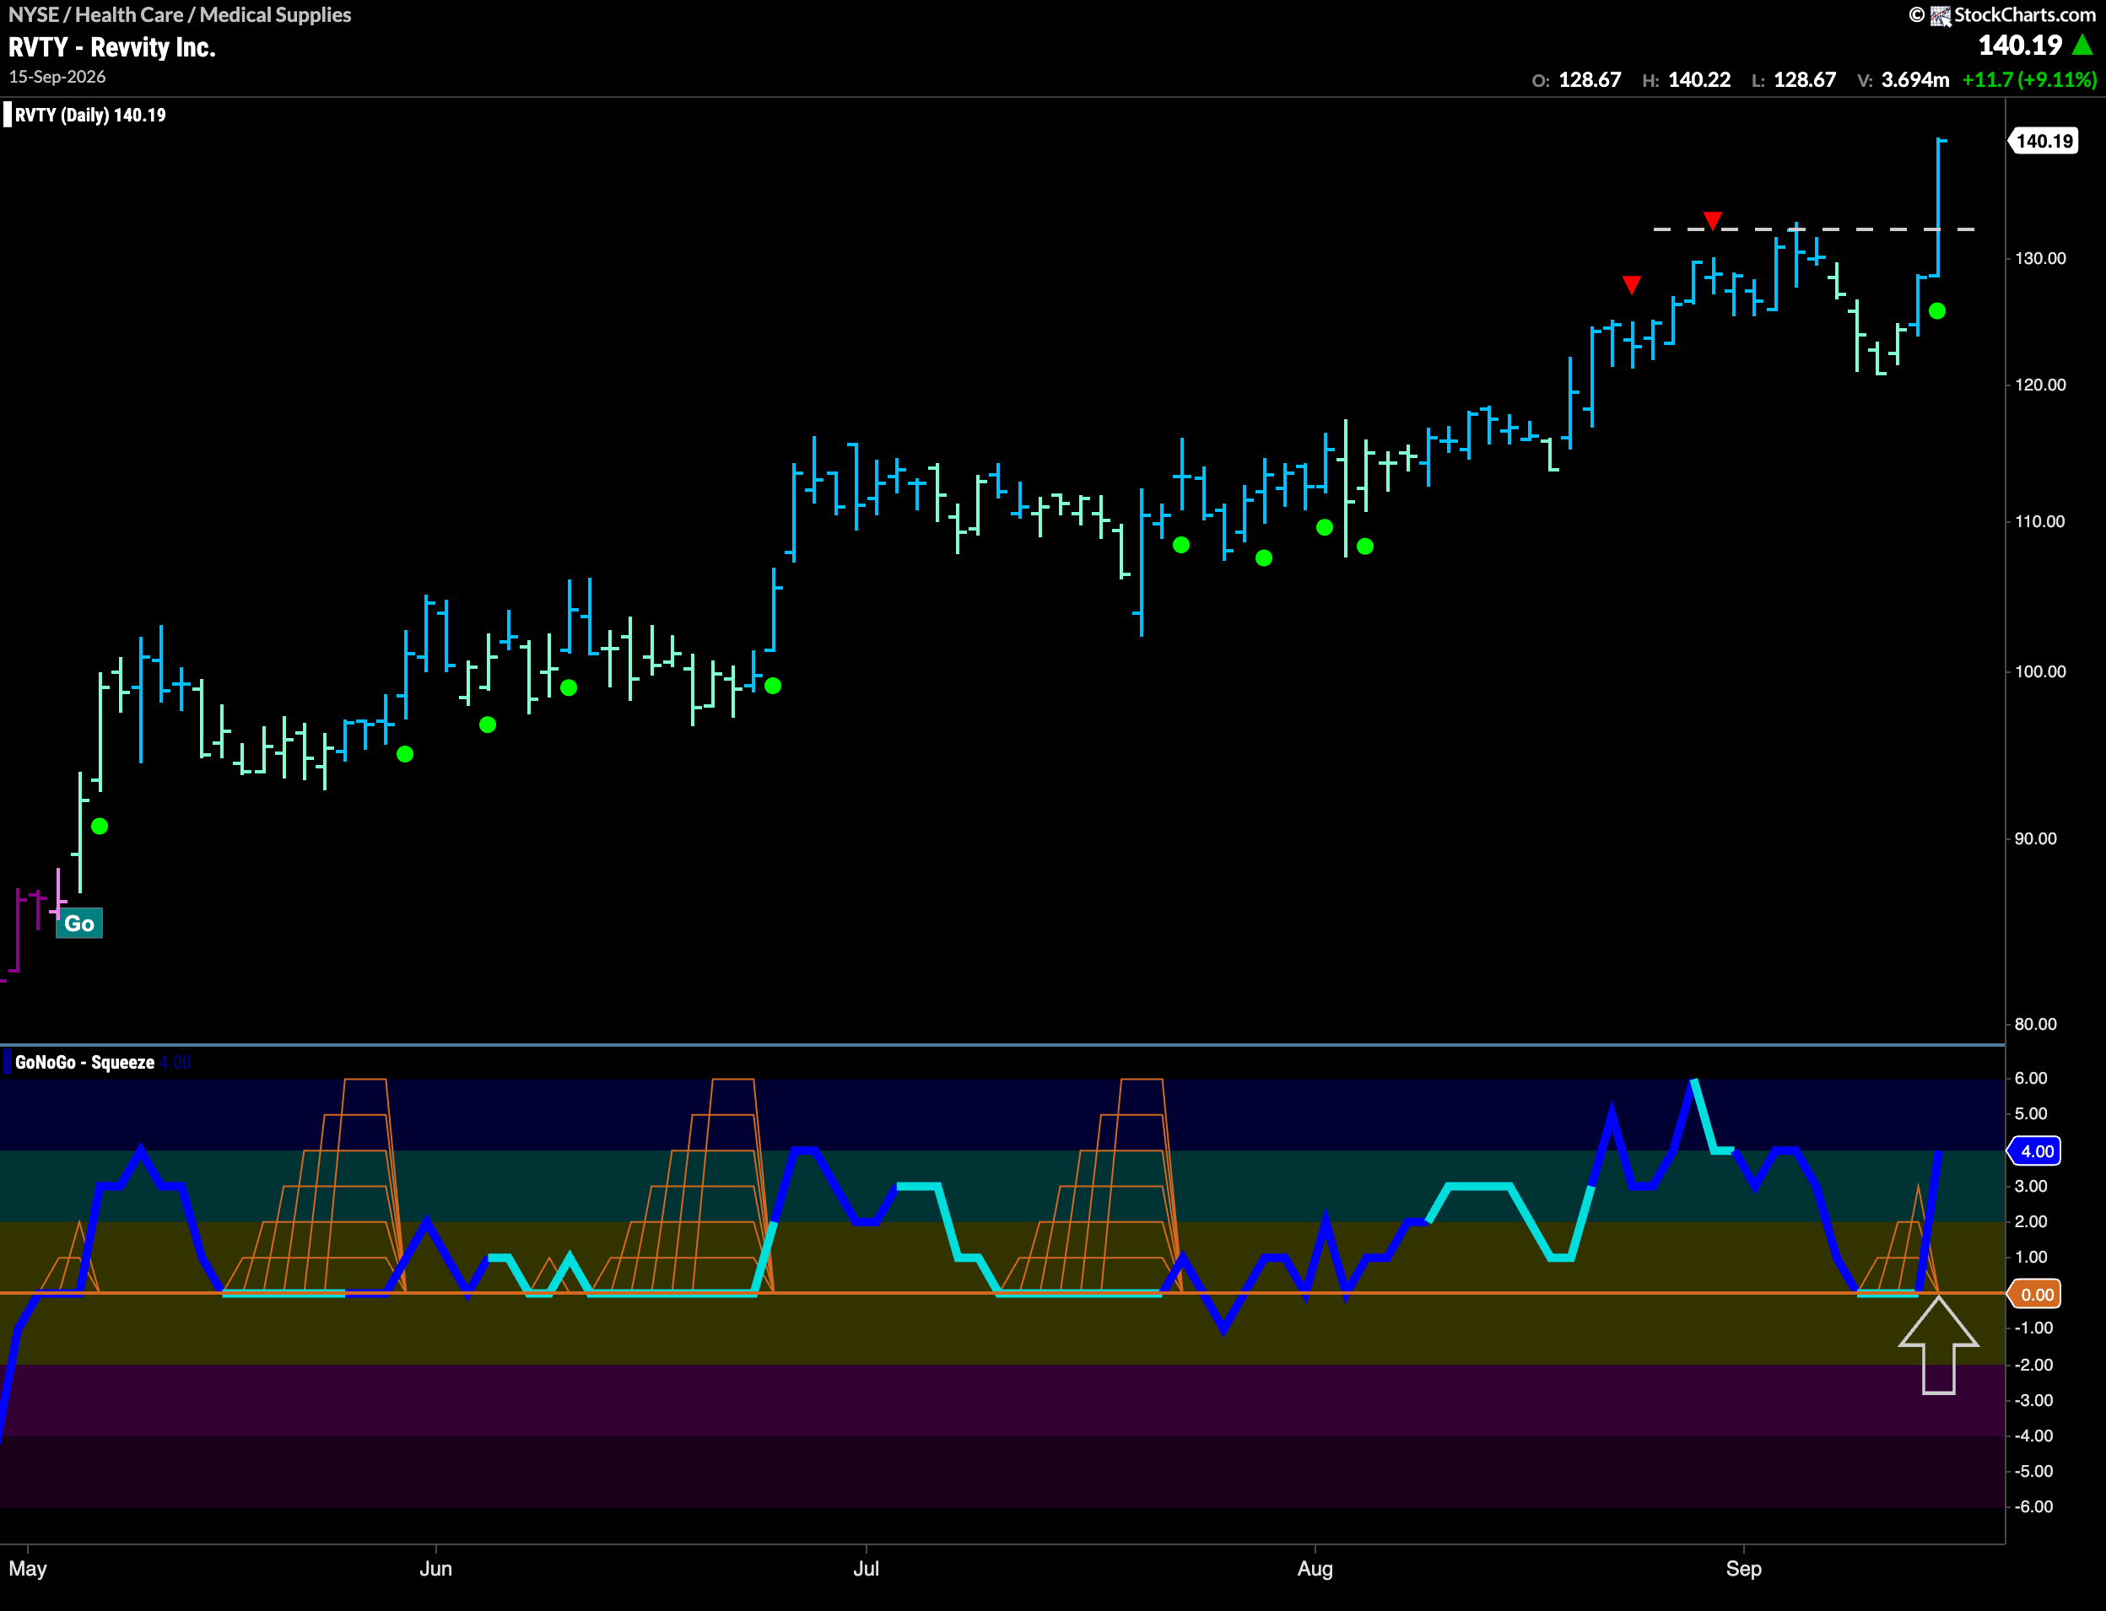Click the GoNoGo - Squeeze indicator label
Screen dimensions: 2106x1611
(84, 1063)
